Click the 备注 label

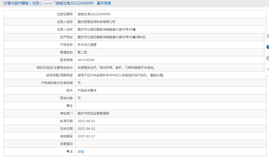click(x=69, y=105)
